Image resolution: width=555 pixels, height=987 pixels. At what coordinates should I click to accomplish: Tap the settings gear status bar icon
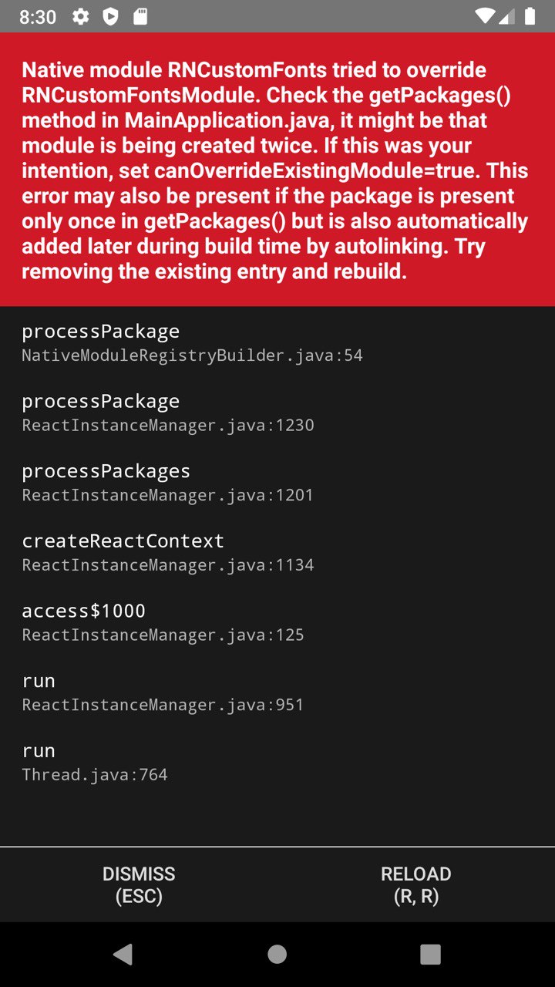point(81,16)
